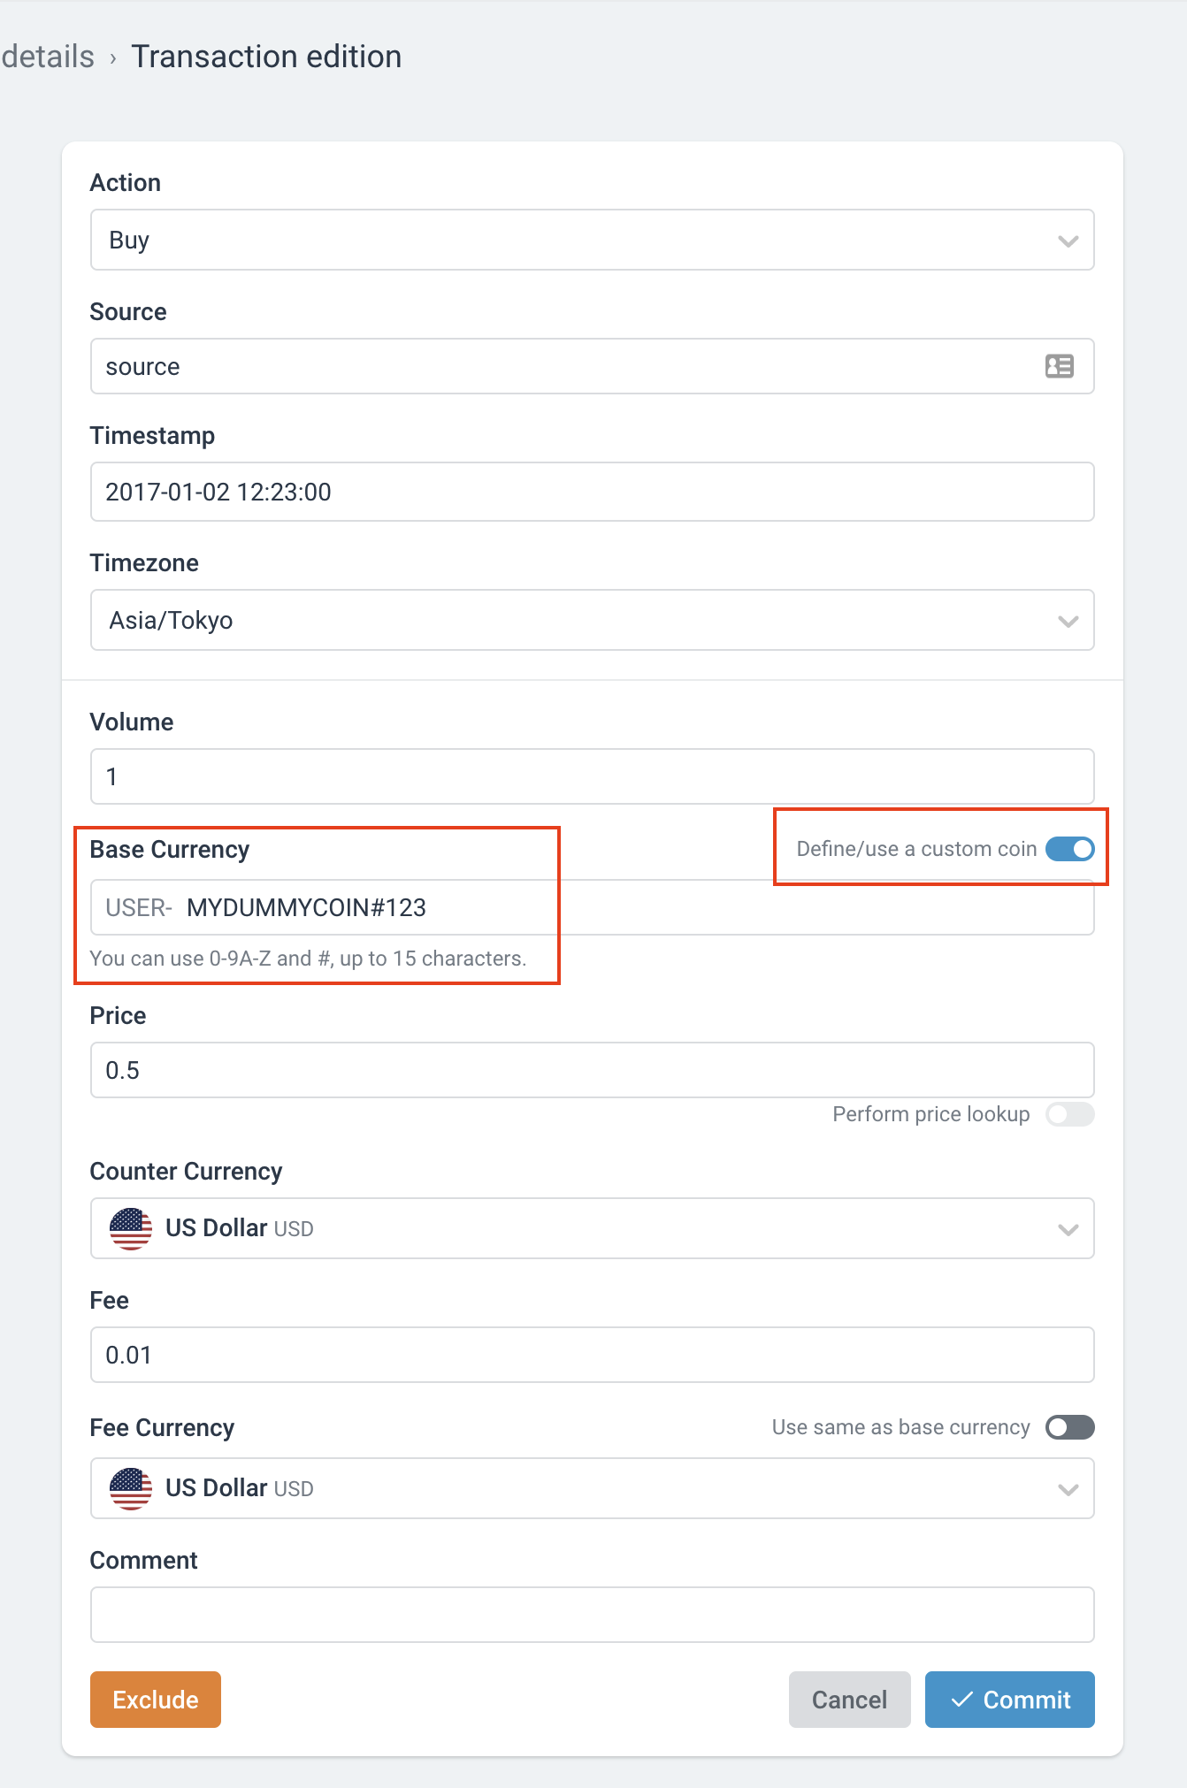Viewport: 1187px width, 1788px height.
Task: Click the checkmark icon on Commit button
Action: coord(961,1700)
